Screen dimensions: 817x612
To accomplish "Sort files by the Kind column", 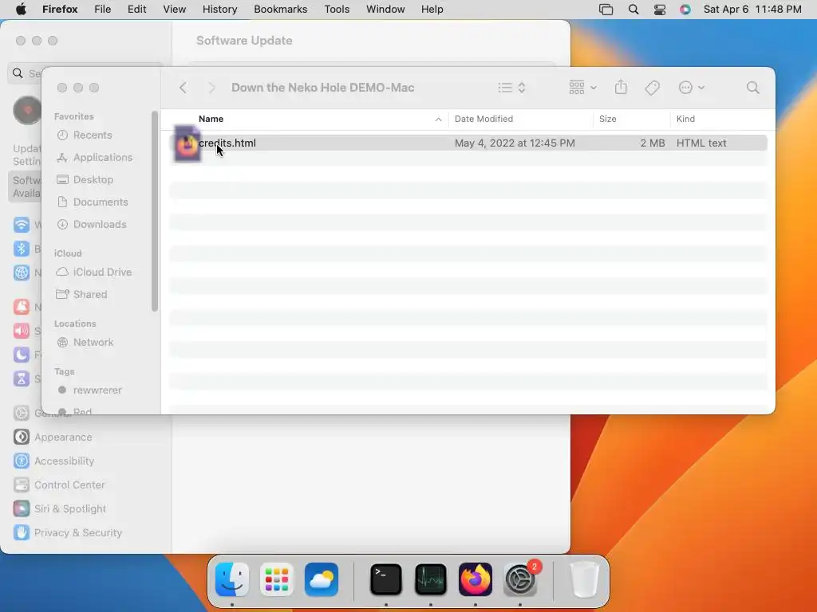I will tap(685, 119).
